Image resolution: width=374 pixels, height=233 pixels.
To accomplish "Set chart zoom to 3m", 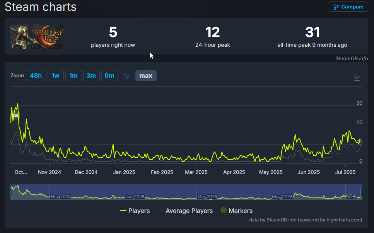I will pyautogui.click(x=91, y=75).
